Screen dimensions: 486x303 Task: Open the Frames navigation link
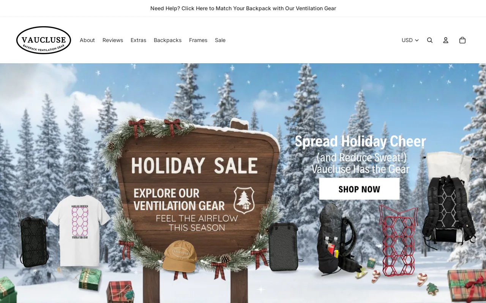point(198,40)
